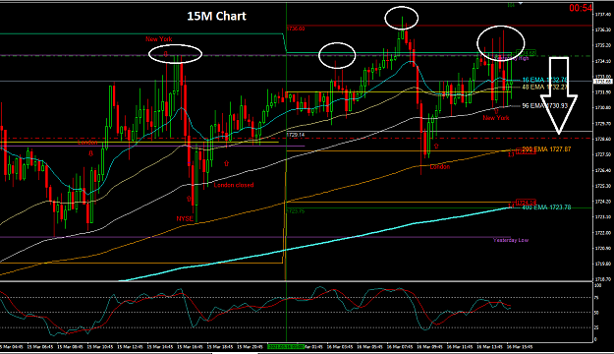
Task: Click the 25 level on stochastic scale
Action: 597,327
